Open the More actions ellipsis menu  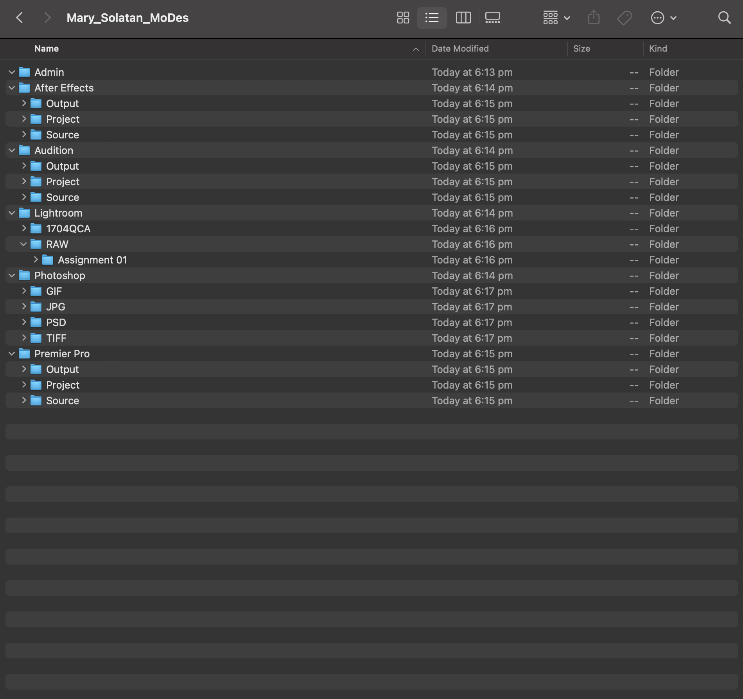click(x=663, y=18)
